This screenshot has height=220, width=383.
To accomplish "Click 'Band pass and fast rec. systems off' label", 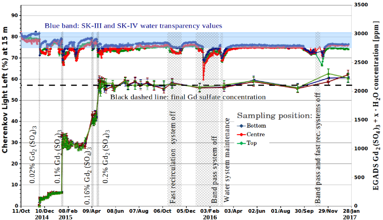I will (x=318, y=148).
